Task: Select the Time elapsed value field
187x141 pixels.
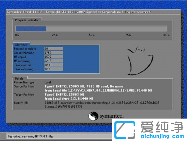Action: click(54, 65)
